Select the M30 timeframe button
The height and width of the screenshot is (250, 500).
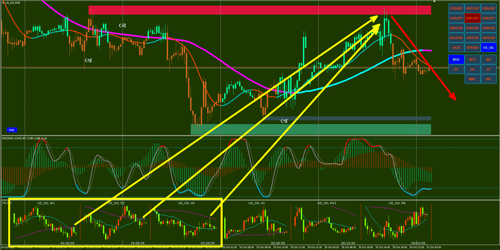tap(456, 60)
